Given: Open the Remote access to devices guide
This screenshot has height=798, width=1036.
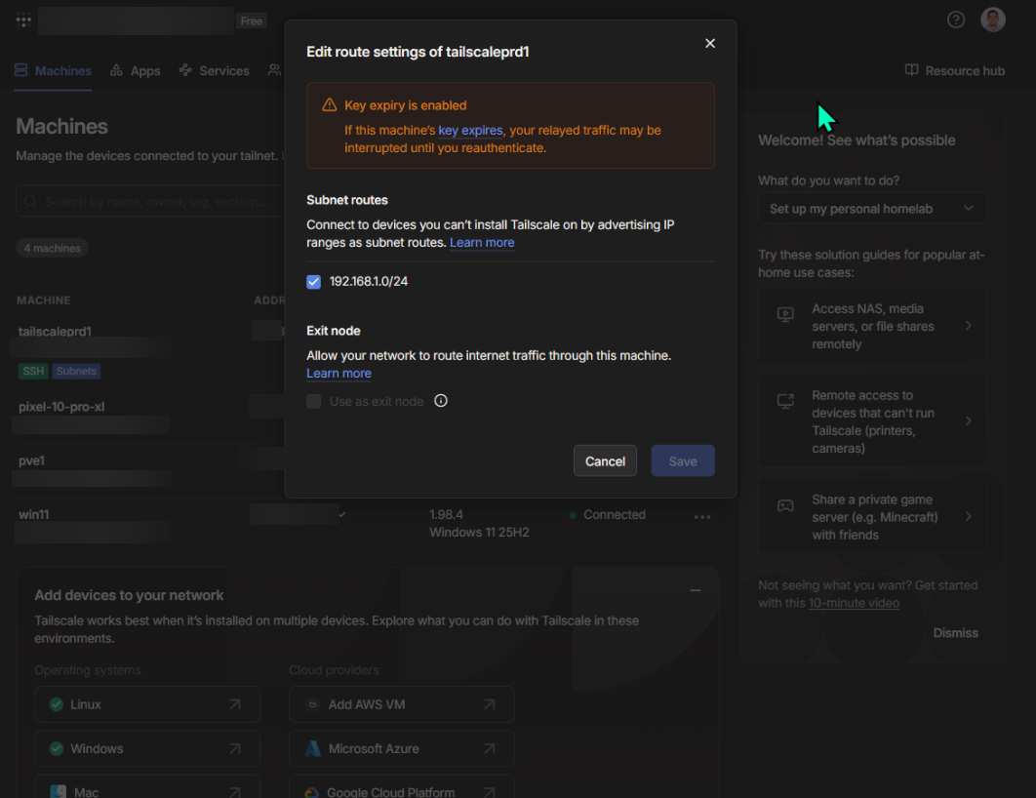Looking at the screenshot, I should click(872, 421).
